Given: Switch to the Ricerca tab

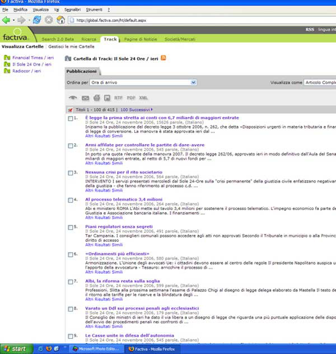Looking at the screenshot, I should (88, 39).
